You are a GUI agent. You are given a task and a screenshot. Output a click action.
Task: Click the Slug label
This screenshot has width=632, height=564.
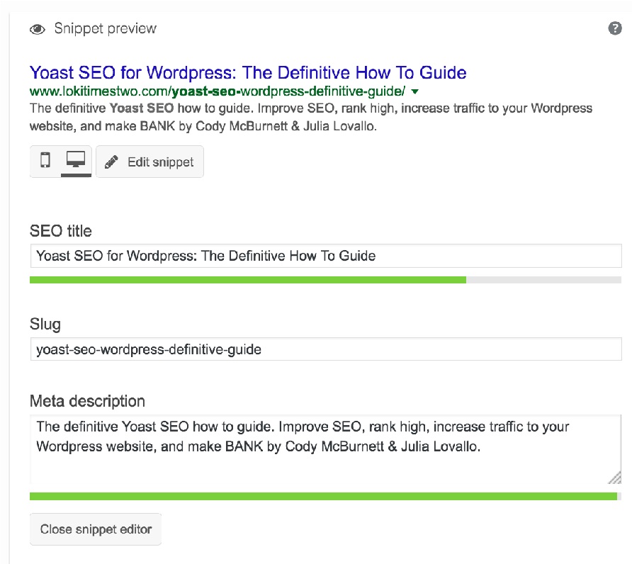pos(45,325)
